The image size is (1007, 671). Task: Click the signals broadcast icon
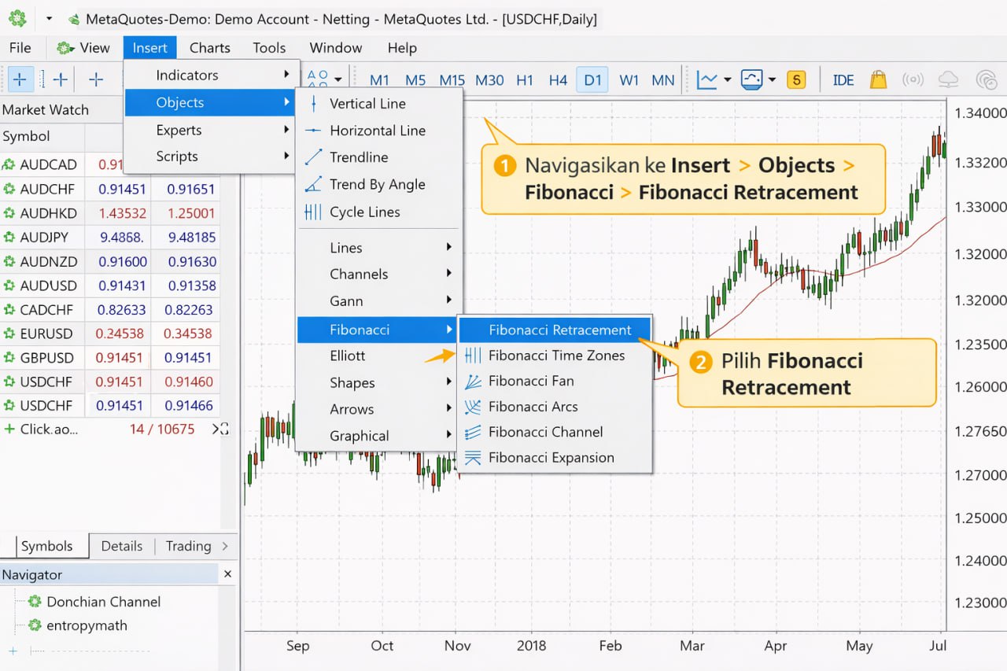[x=913, y=79]
